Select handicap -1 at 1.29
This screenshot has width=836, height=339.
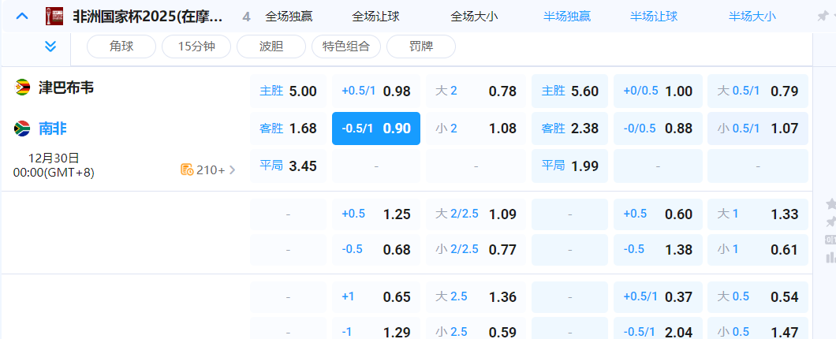pyautogui.click(x=376, y=330)
